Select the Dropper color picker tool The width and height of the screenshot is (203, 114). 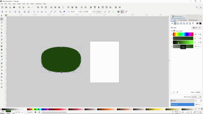point(2,60)
